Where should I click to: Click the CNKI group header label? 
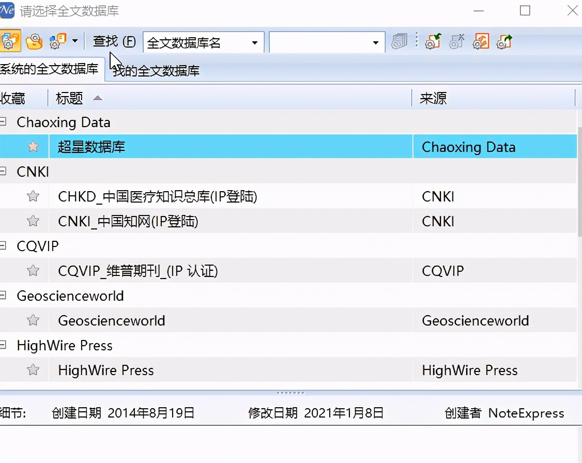pos(33,172)
